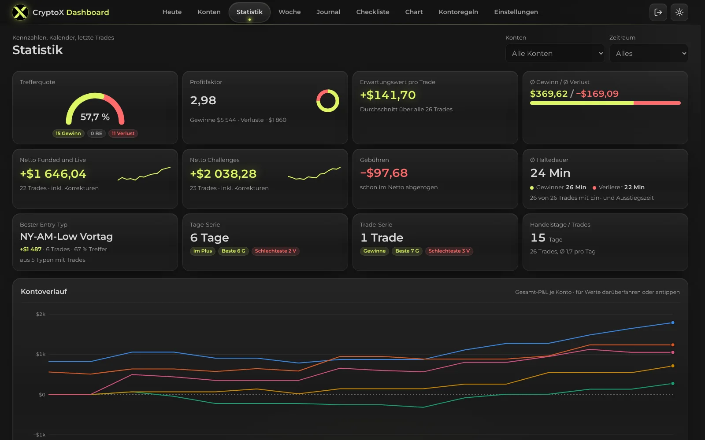Click the CryptoX logo icon
This screenshot has width=705, height=440.
point(20,12)
